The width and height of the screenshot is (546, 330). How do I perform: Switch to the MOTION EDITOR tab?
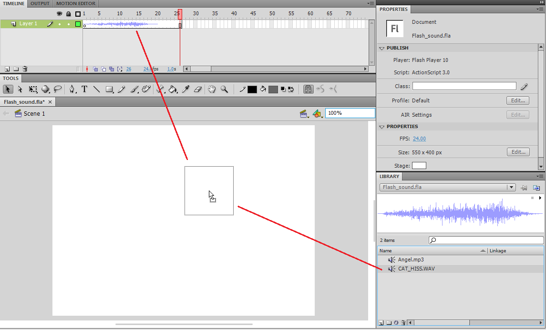[75, 3]
